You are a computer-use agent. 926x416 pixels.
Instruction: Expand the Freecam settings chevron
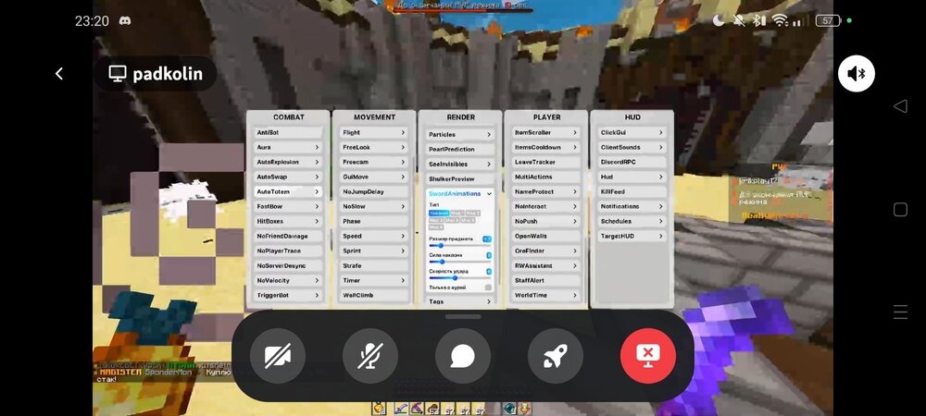coord(403,162)
